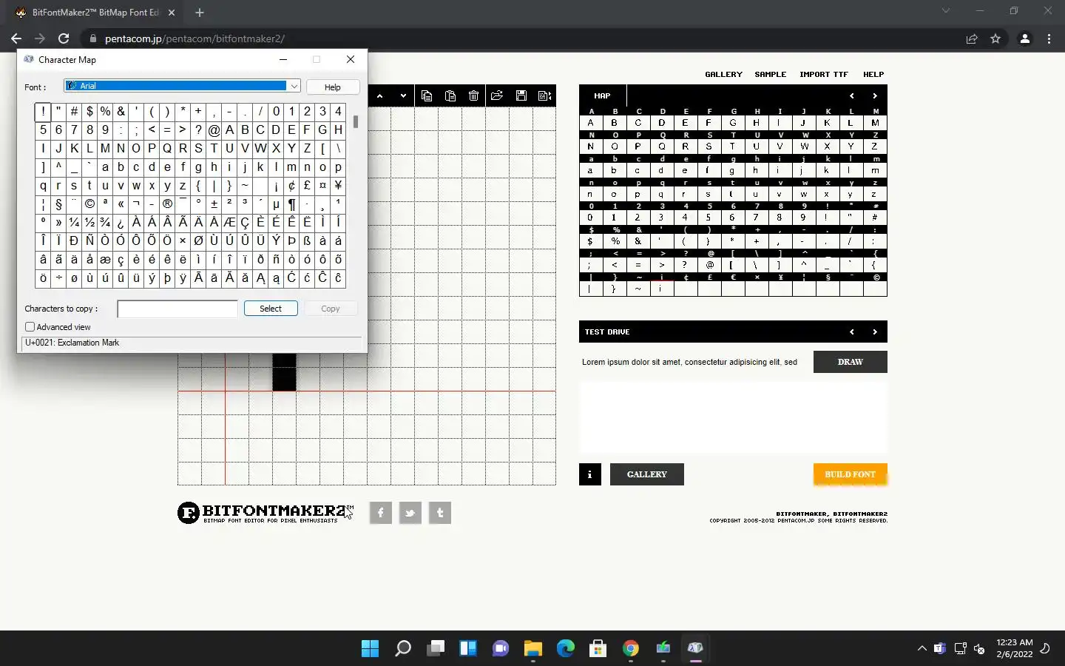Share via the Twitter icon
1065x666 pixels.
[x=410, y=512]
